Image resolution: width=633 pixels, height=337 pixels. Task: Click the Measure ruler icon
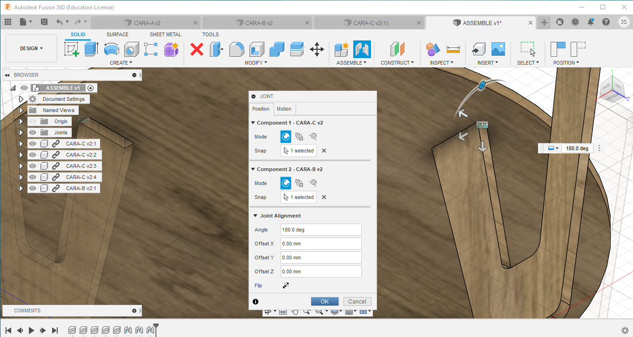pos(453,49)
